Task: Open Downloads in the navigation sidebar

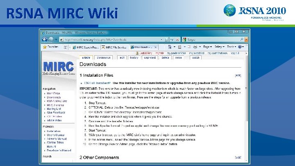Action: 54,97
